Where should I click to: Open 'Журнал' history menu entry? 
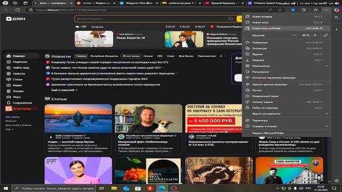[286, 54]
